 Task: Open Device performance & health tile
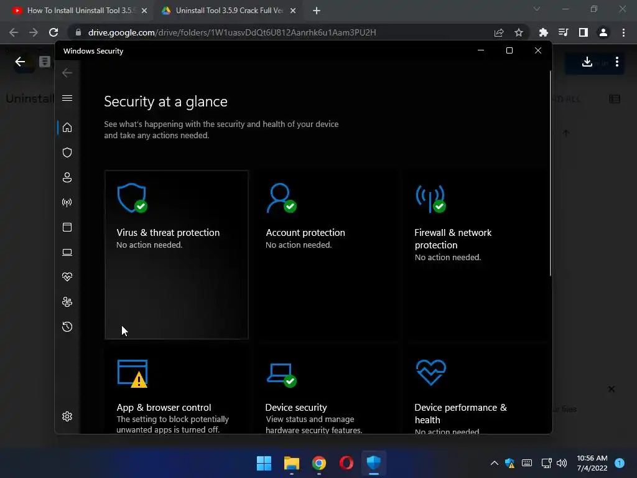tap(475, 390)
